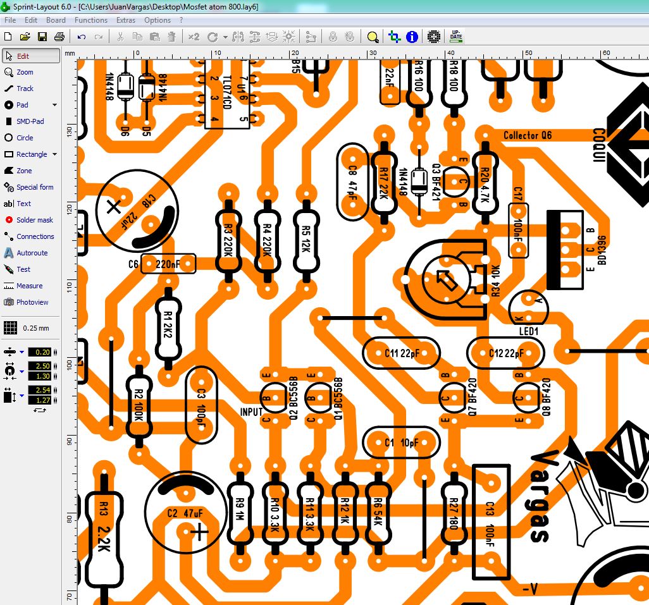Edit SMD pad height 1.27
Image resolution: width=649 pixels, height=605 pixels.
coord(40,400)
